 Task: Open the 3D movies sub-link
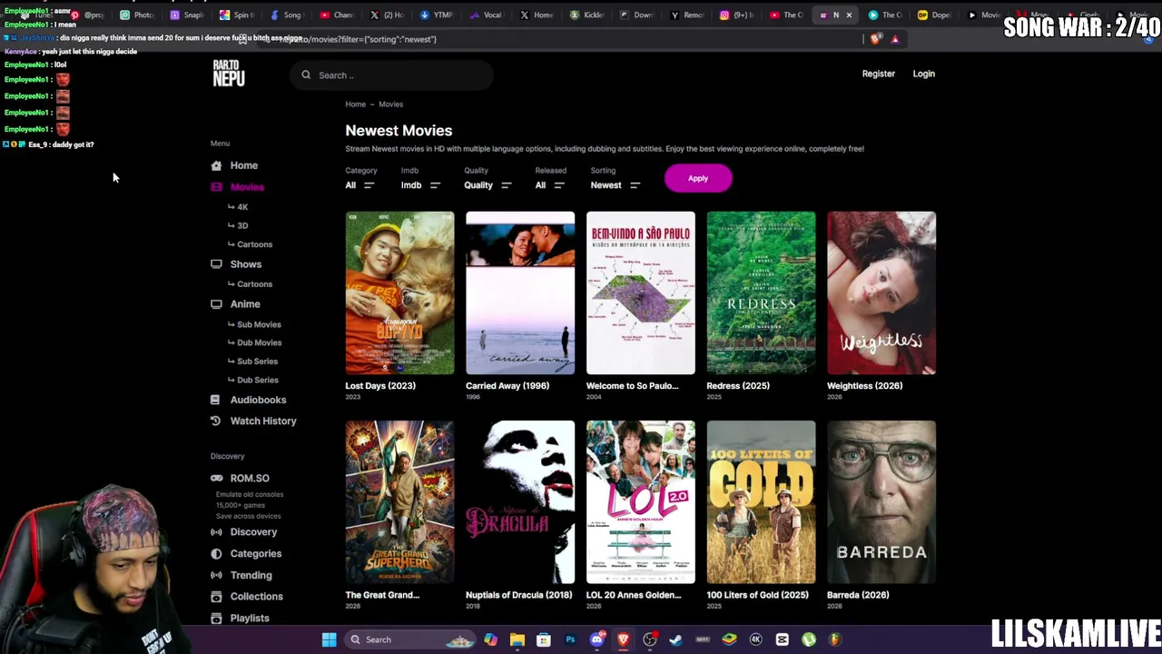coord(242,225)
